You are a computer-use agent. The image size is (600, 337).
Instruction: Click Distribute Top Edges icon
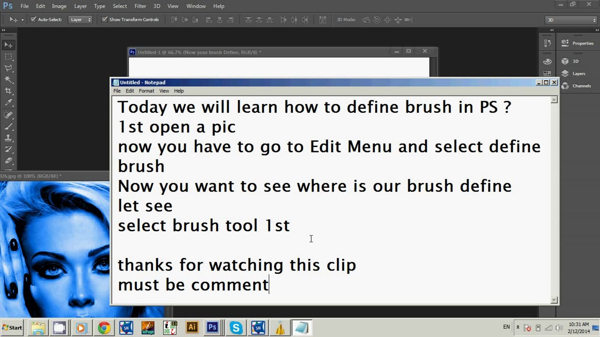(248, 20)
